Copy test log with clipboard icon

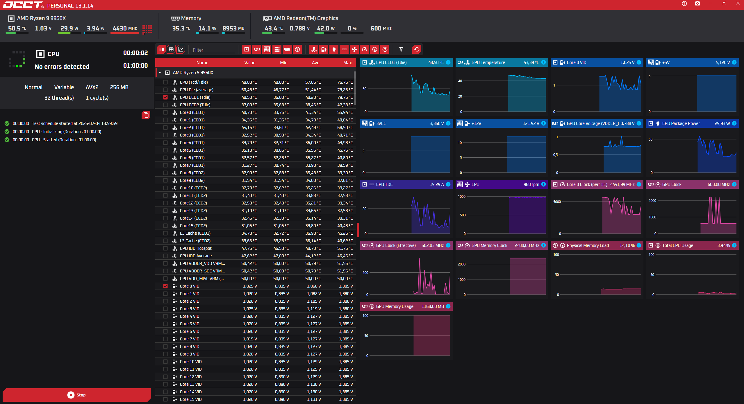tap(146, 115)
